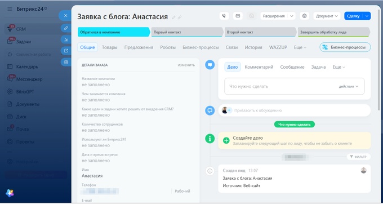Image resolution: width=383 pixels, height=204 pixels.
Task: Open Диск in the left sidebar
Action: [21, 117]
